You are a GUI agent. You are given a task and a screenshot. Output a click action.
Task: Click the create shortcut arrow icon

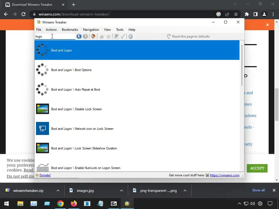116,36
